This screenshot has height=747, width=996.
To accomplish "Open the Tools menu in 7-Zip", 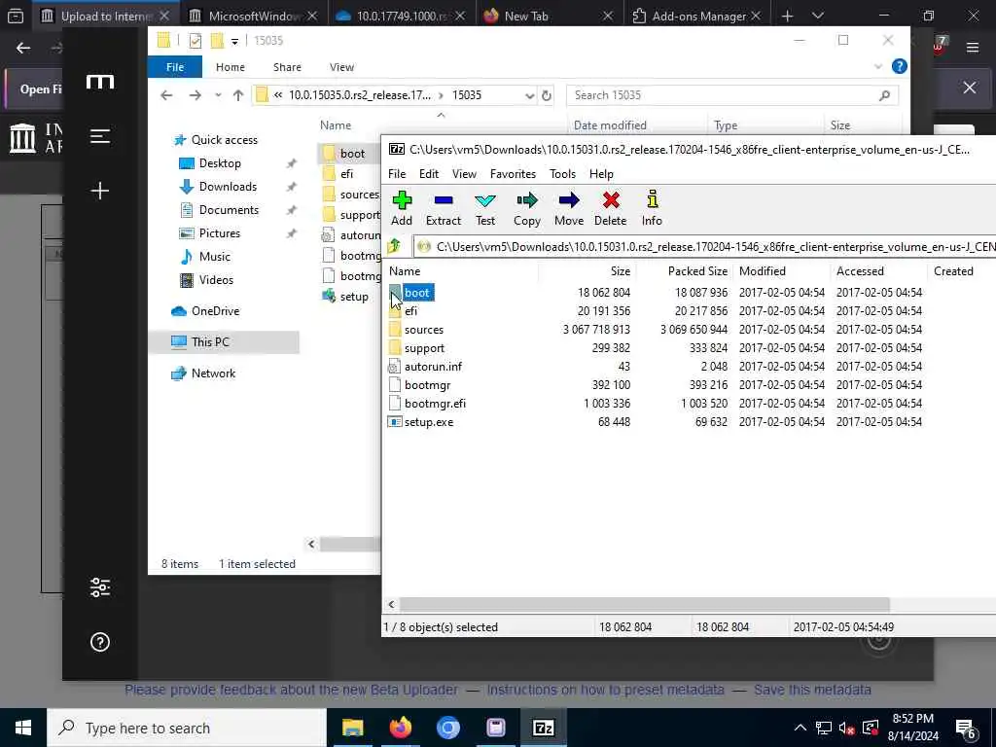I will click(x=562, y=174).
